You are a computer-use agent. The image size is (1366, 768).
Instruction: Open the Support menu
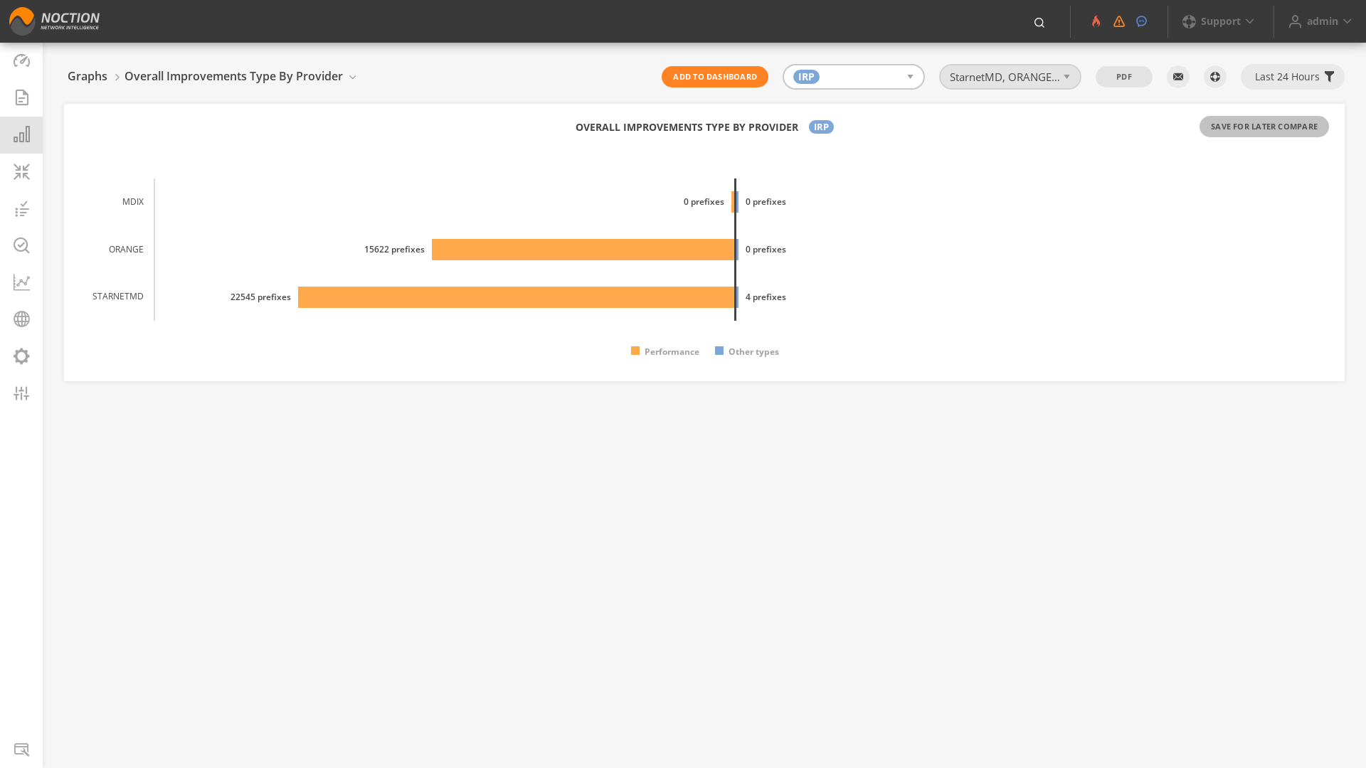coord(1219,21)
